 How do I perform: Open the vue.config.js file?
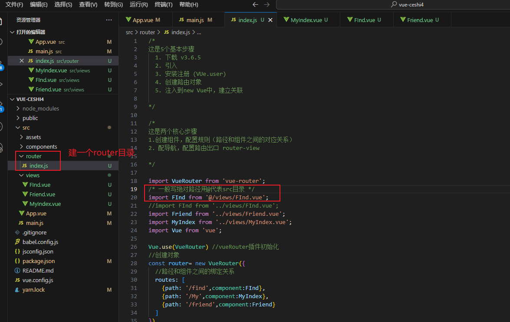click(63, 280)
